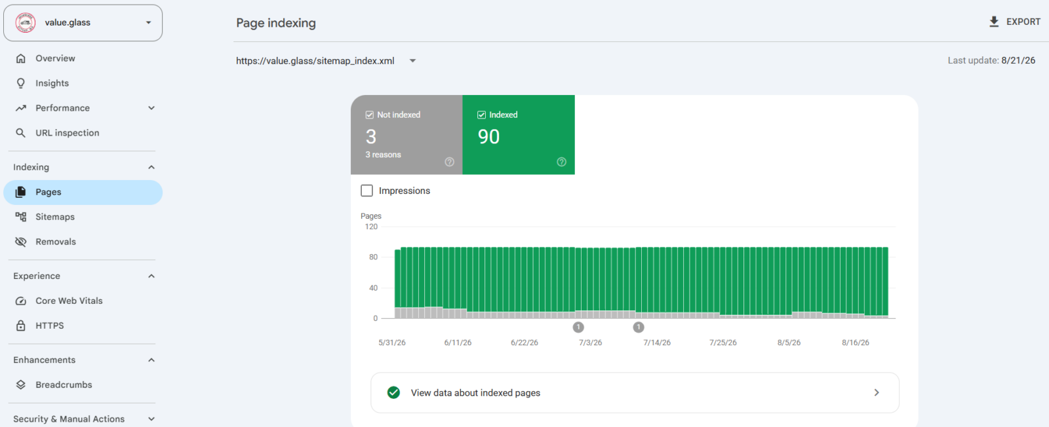Click the Performance trend arrow icon
This screenshot has width=1049, height=427.
tap(21, 108)
